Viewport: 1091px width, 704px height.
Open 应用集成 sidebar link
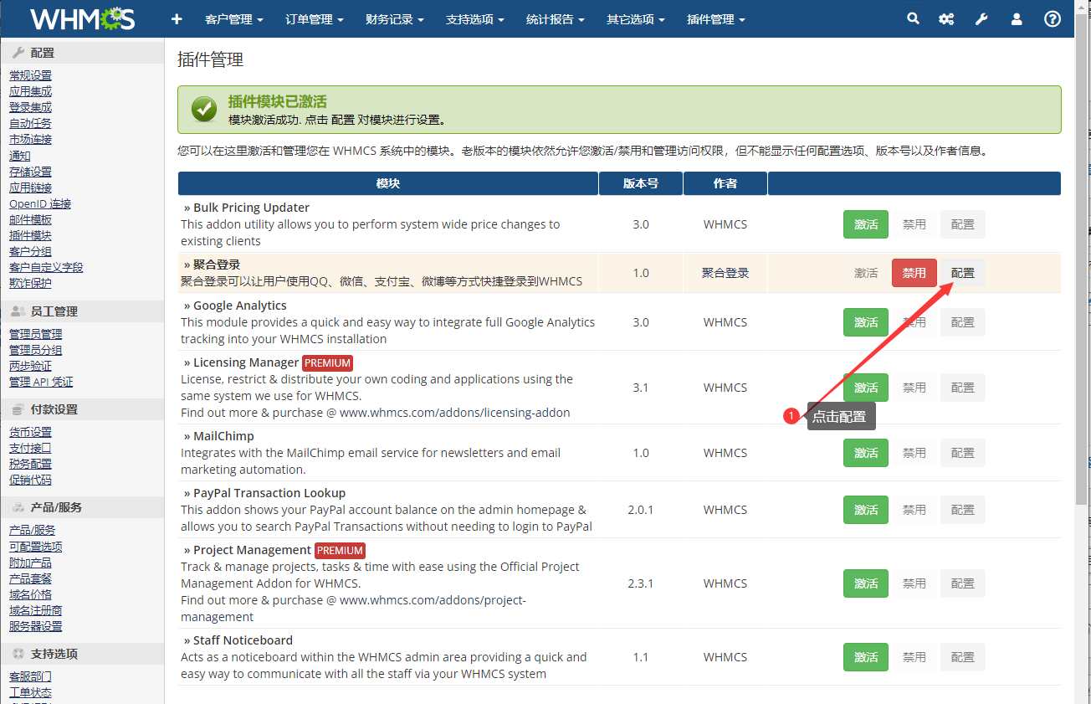(30, 91)
